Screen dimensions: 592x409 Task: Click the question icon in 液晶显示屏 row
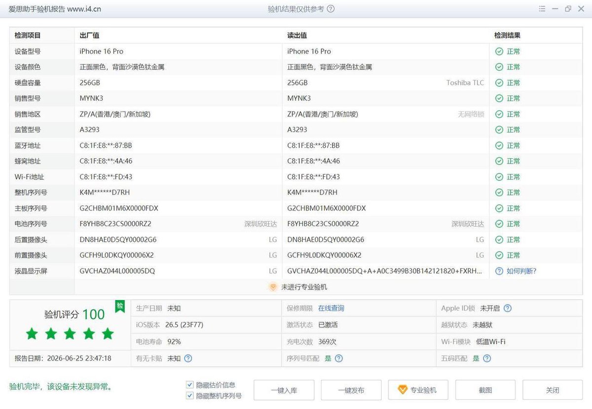tap(499, 271)
